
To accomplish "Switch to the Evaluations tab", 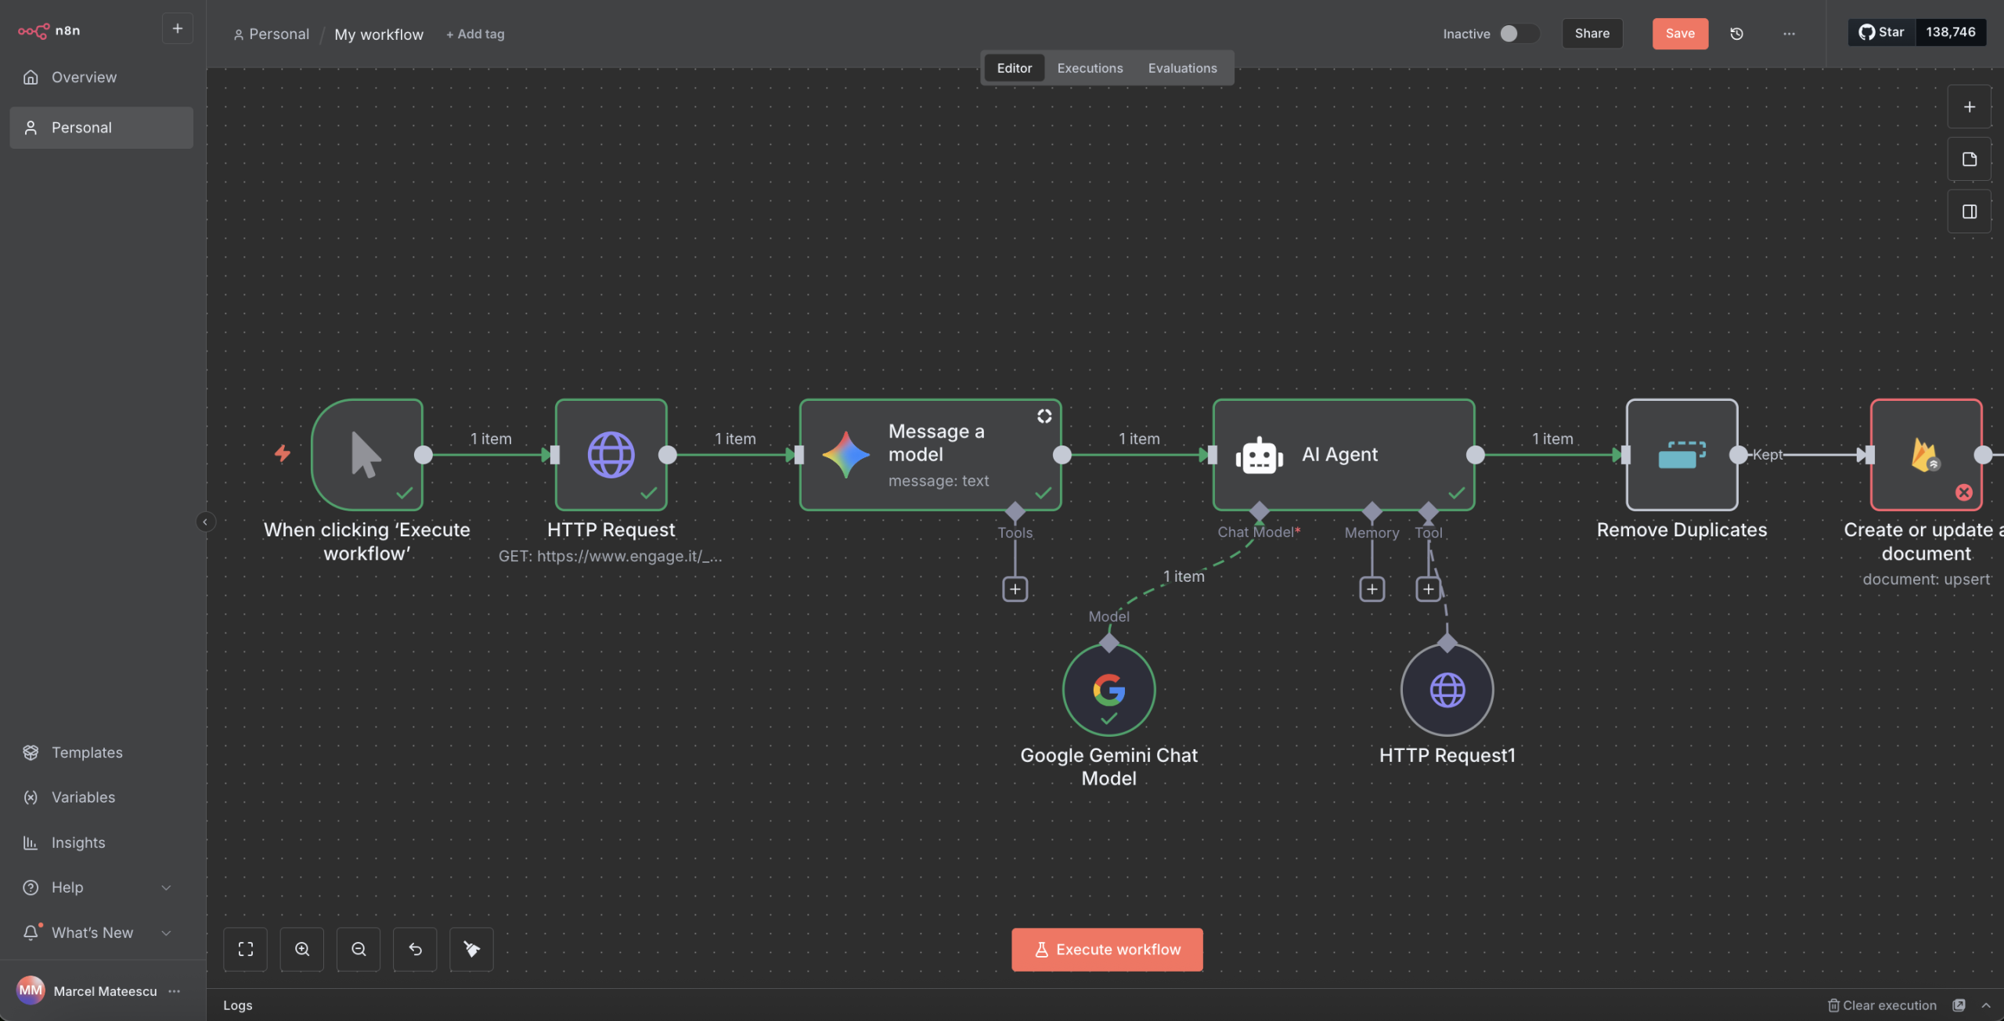I will click(x=1182, y=68).
